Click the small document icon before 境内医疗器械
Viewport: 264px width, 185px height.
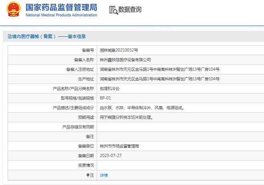(x=10, y=36)
